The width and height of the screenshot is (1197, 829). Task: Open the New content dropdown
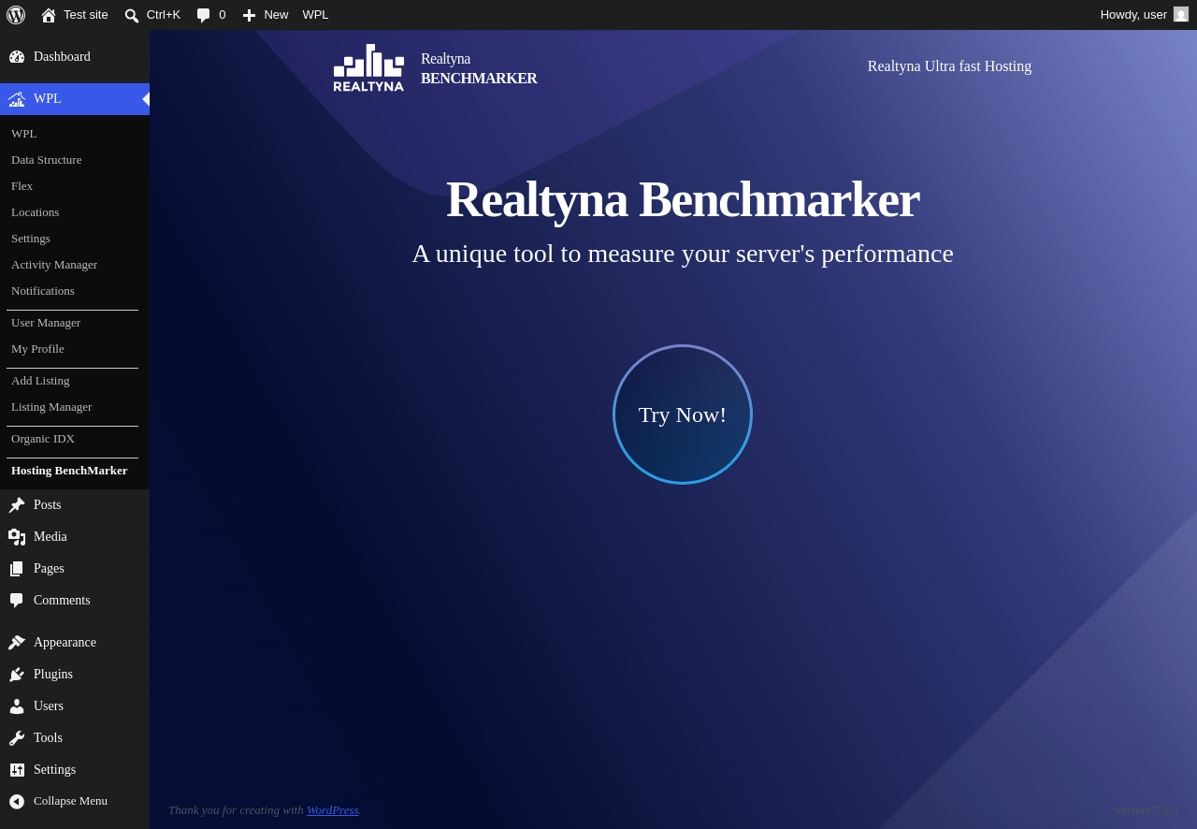[x=266, y=15]
